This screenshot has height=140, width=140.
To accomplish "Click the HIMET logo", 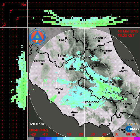I will pos(132,129).
